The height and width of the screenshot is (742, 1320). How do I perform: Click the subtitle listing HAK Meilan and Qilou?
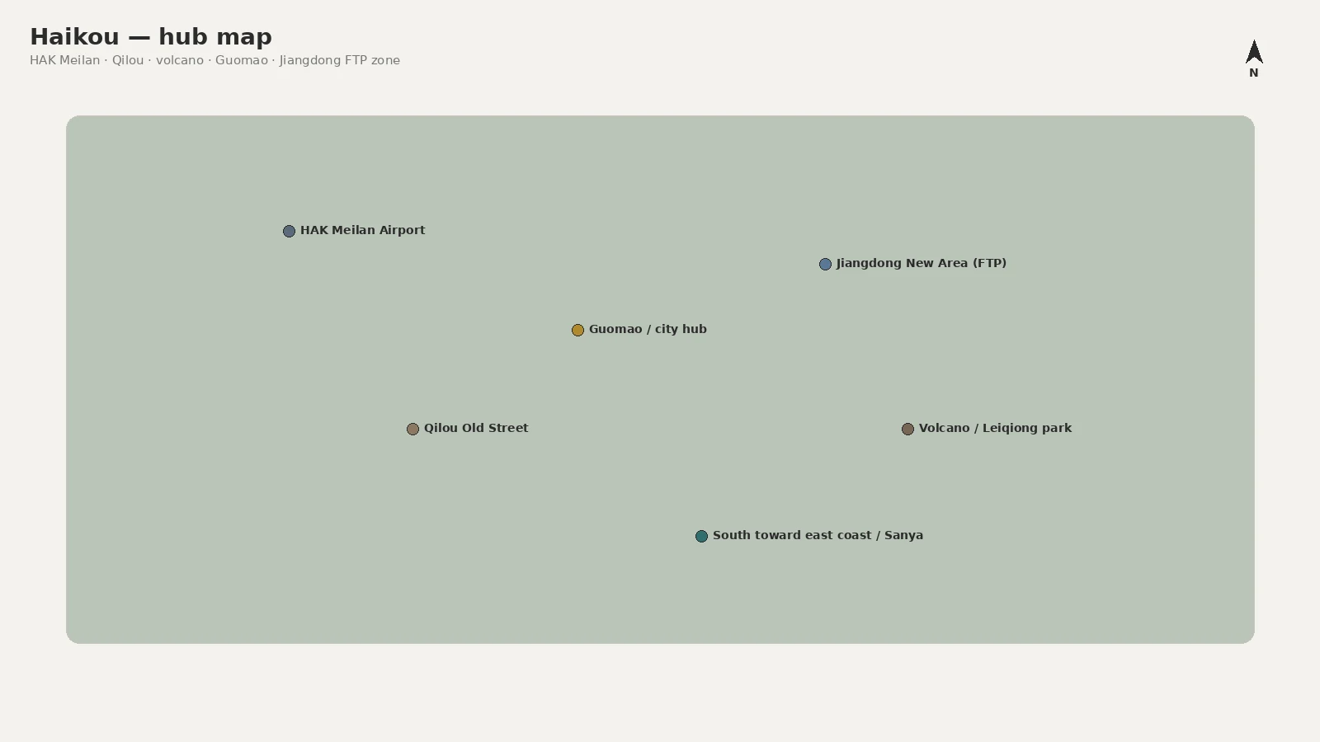pos(214,60)
